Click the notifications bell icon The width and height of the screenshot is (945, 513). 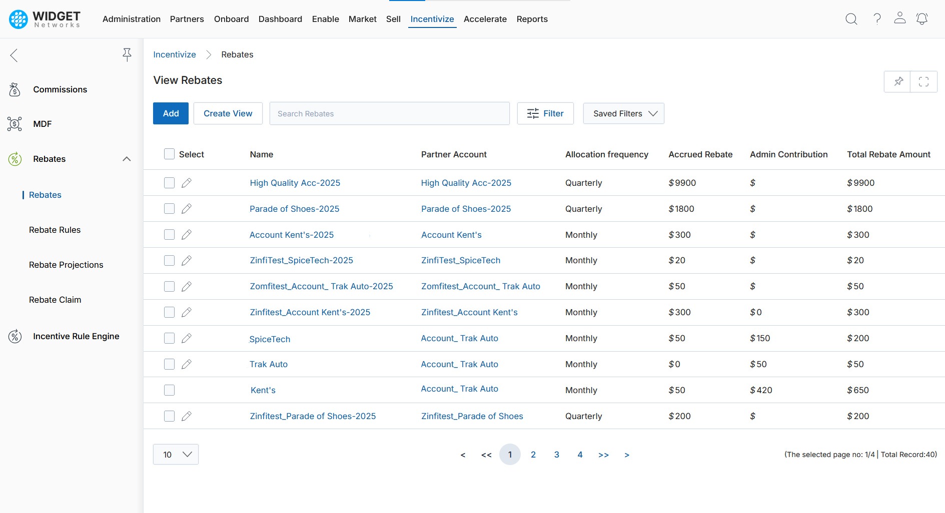tap(921, 19)
